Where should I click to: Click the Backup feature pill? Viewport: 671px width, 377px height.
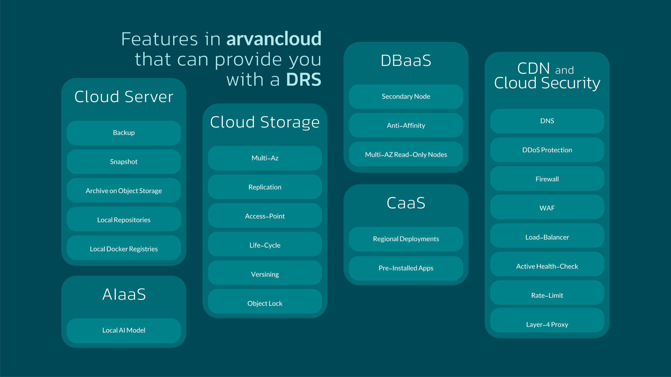click(124, 133)
